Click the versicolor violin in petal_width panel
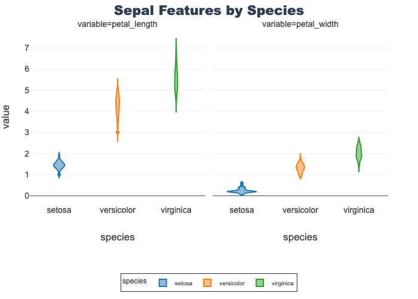 (x=300, y=167)
